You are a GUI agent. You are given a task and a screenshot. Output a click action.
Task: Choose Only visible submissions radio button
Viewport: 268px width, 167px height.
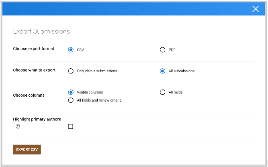(71, 71)
